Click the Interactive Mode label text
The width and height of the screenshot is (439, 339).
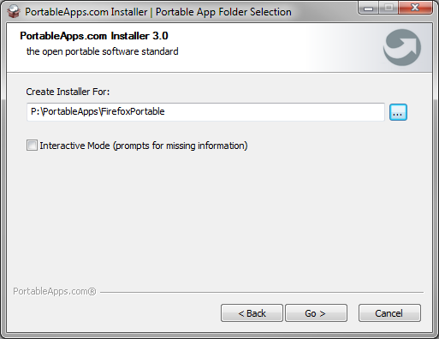coord(144,146)
